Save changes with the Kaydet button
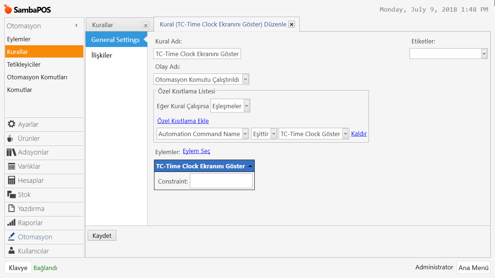 [x=102, y=235]
